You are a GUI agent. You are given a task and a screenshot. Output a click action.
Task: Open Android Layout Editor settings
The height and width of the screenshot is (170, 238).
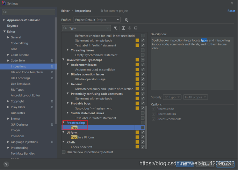[26, 95]
